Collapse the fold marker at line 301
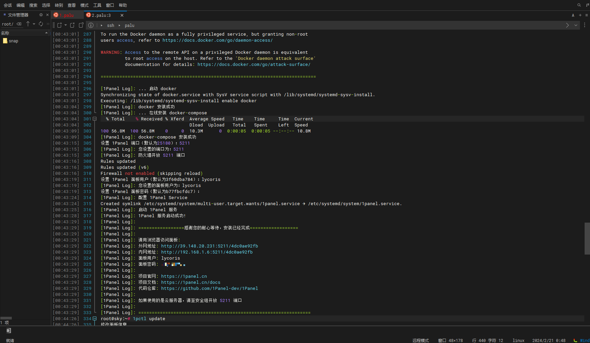Image resolution: width=590 pixels, height=343 pixels. (95, 119)
